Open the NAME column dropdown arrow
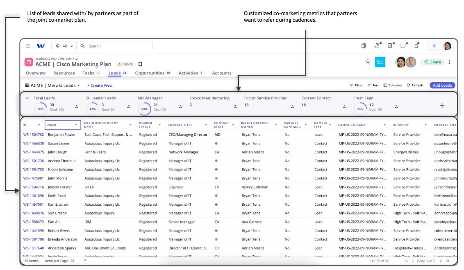464x270 pixels. 76,125
